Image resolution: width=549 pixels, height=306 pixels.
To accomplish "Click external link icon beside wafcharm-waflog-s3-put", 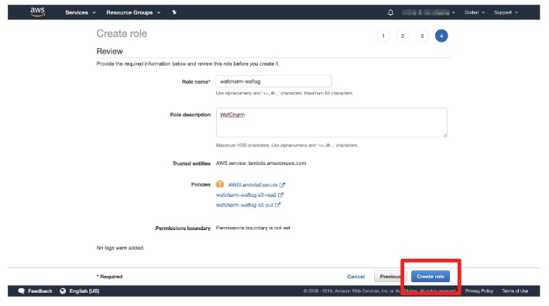I will pyautogui.click(x=278, y=205).
